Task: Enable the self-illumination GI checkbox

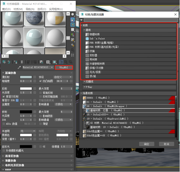Action: click(40, 147)
